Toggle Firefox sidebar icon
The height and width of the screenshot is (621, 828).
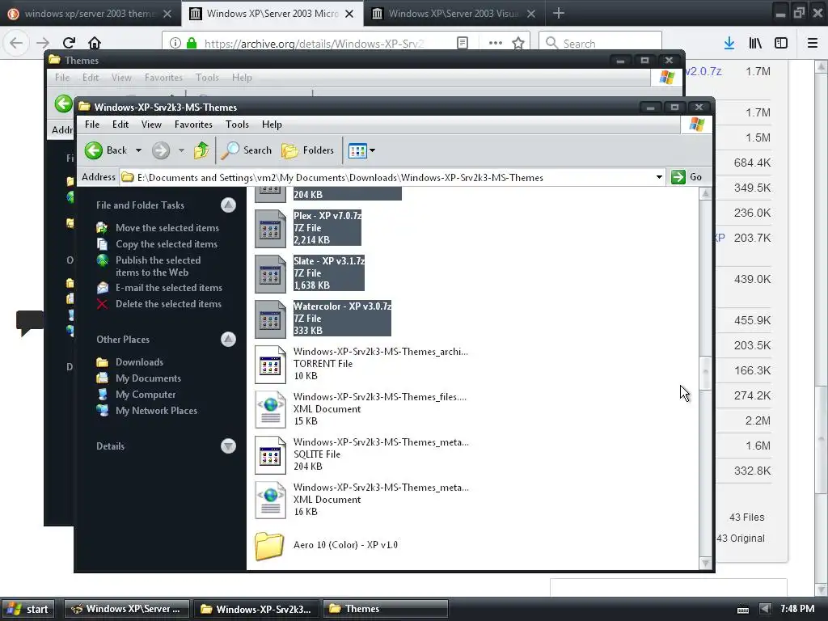[x=781, y=44]
